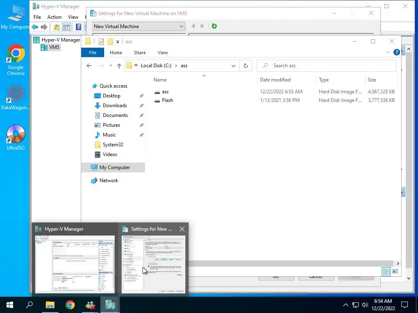418x313 pixels.
Task: Click the Hyper-V Manager back arrow icon
Action: 35,27
